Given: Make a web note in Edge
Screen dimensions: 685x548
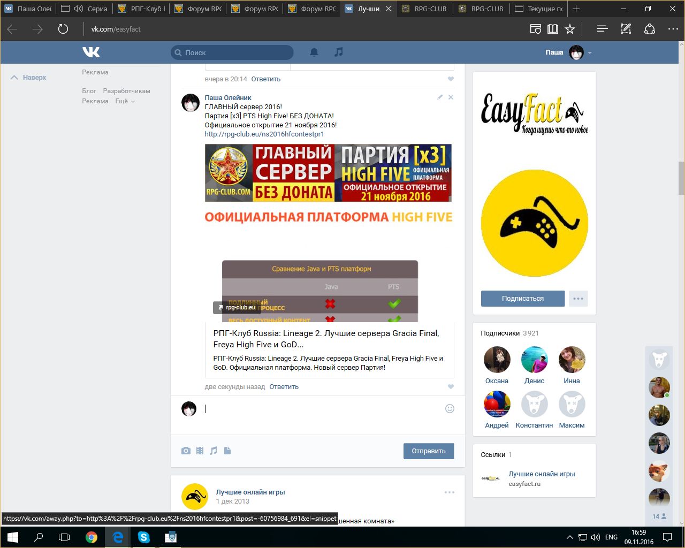Looking at the screenshot, I should (x=626, y=29).
